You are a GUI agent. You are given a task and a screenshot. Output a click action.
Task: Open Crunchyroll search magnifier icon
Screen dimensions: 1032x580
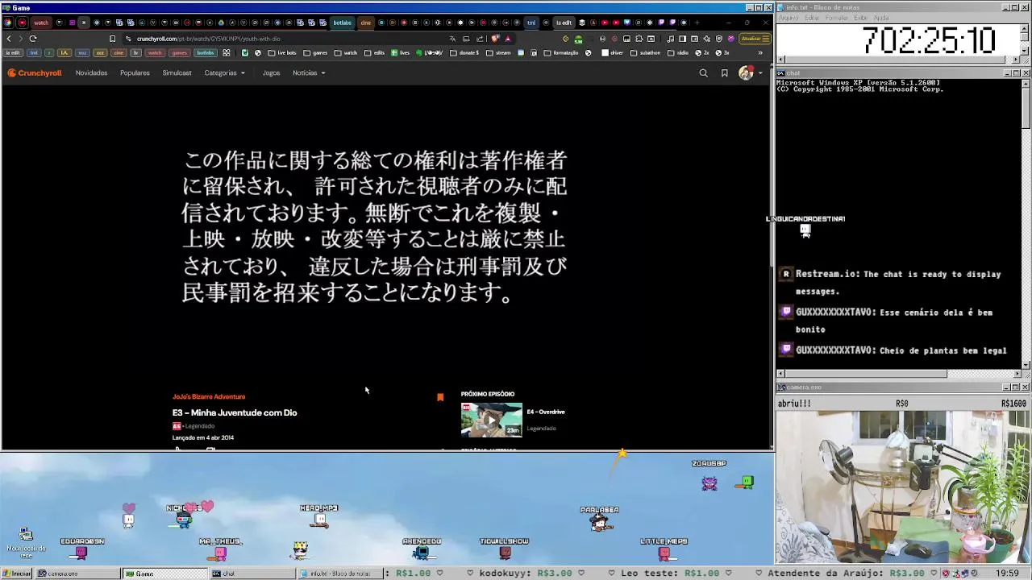(703, 72)
